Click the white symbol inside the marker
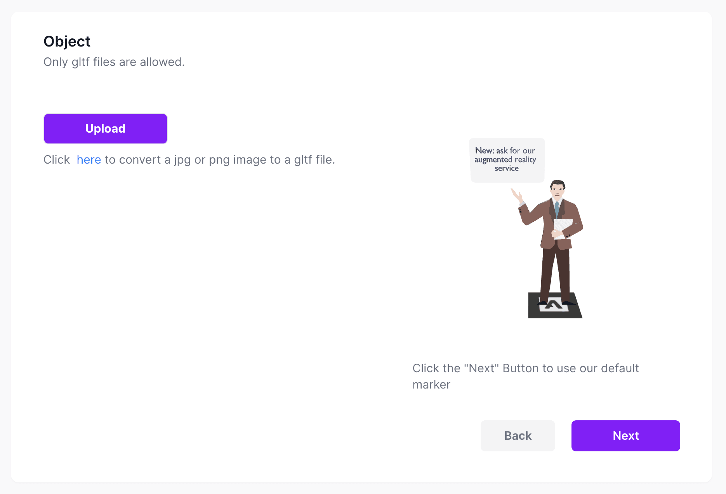Screen dimensions: 726x494 tap(554, 306)
